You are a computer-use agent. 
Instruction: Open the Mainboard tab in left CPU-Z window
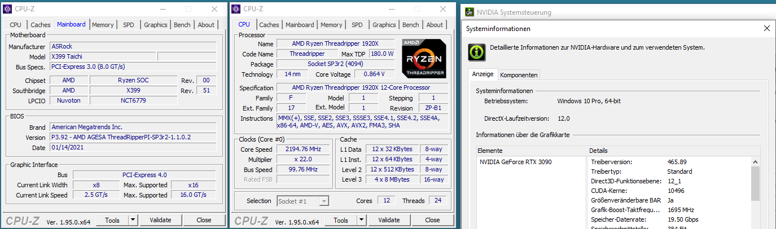pos(71,24)
